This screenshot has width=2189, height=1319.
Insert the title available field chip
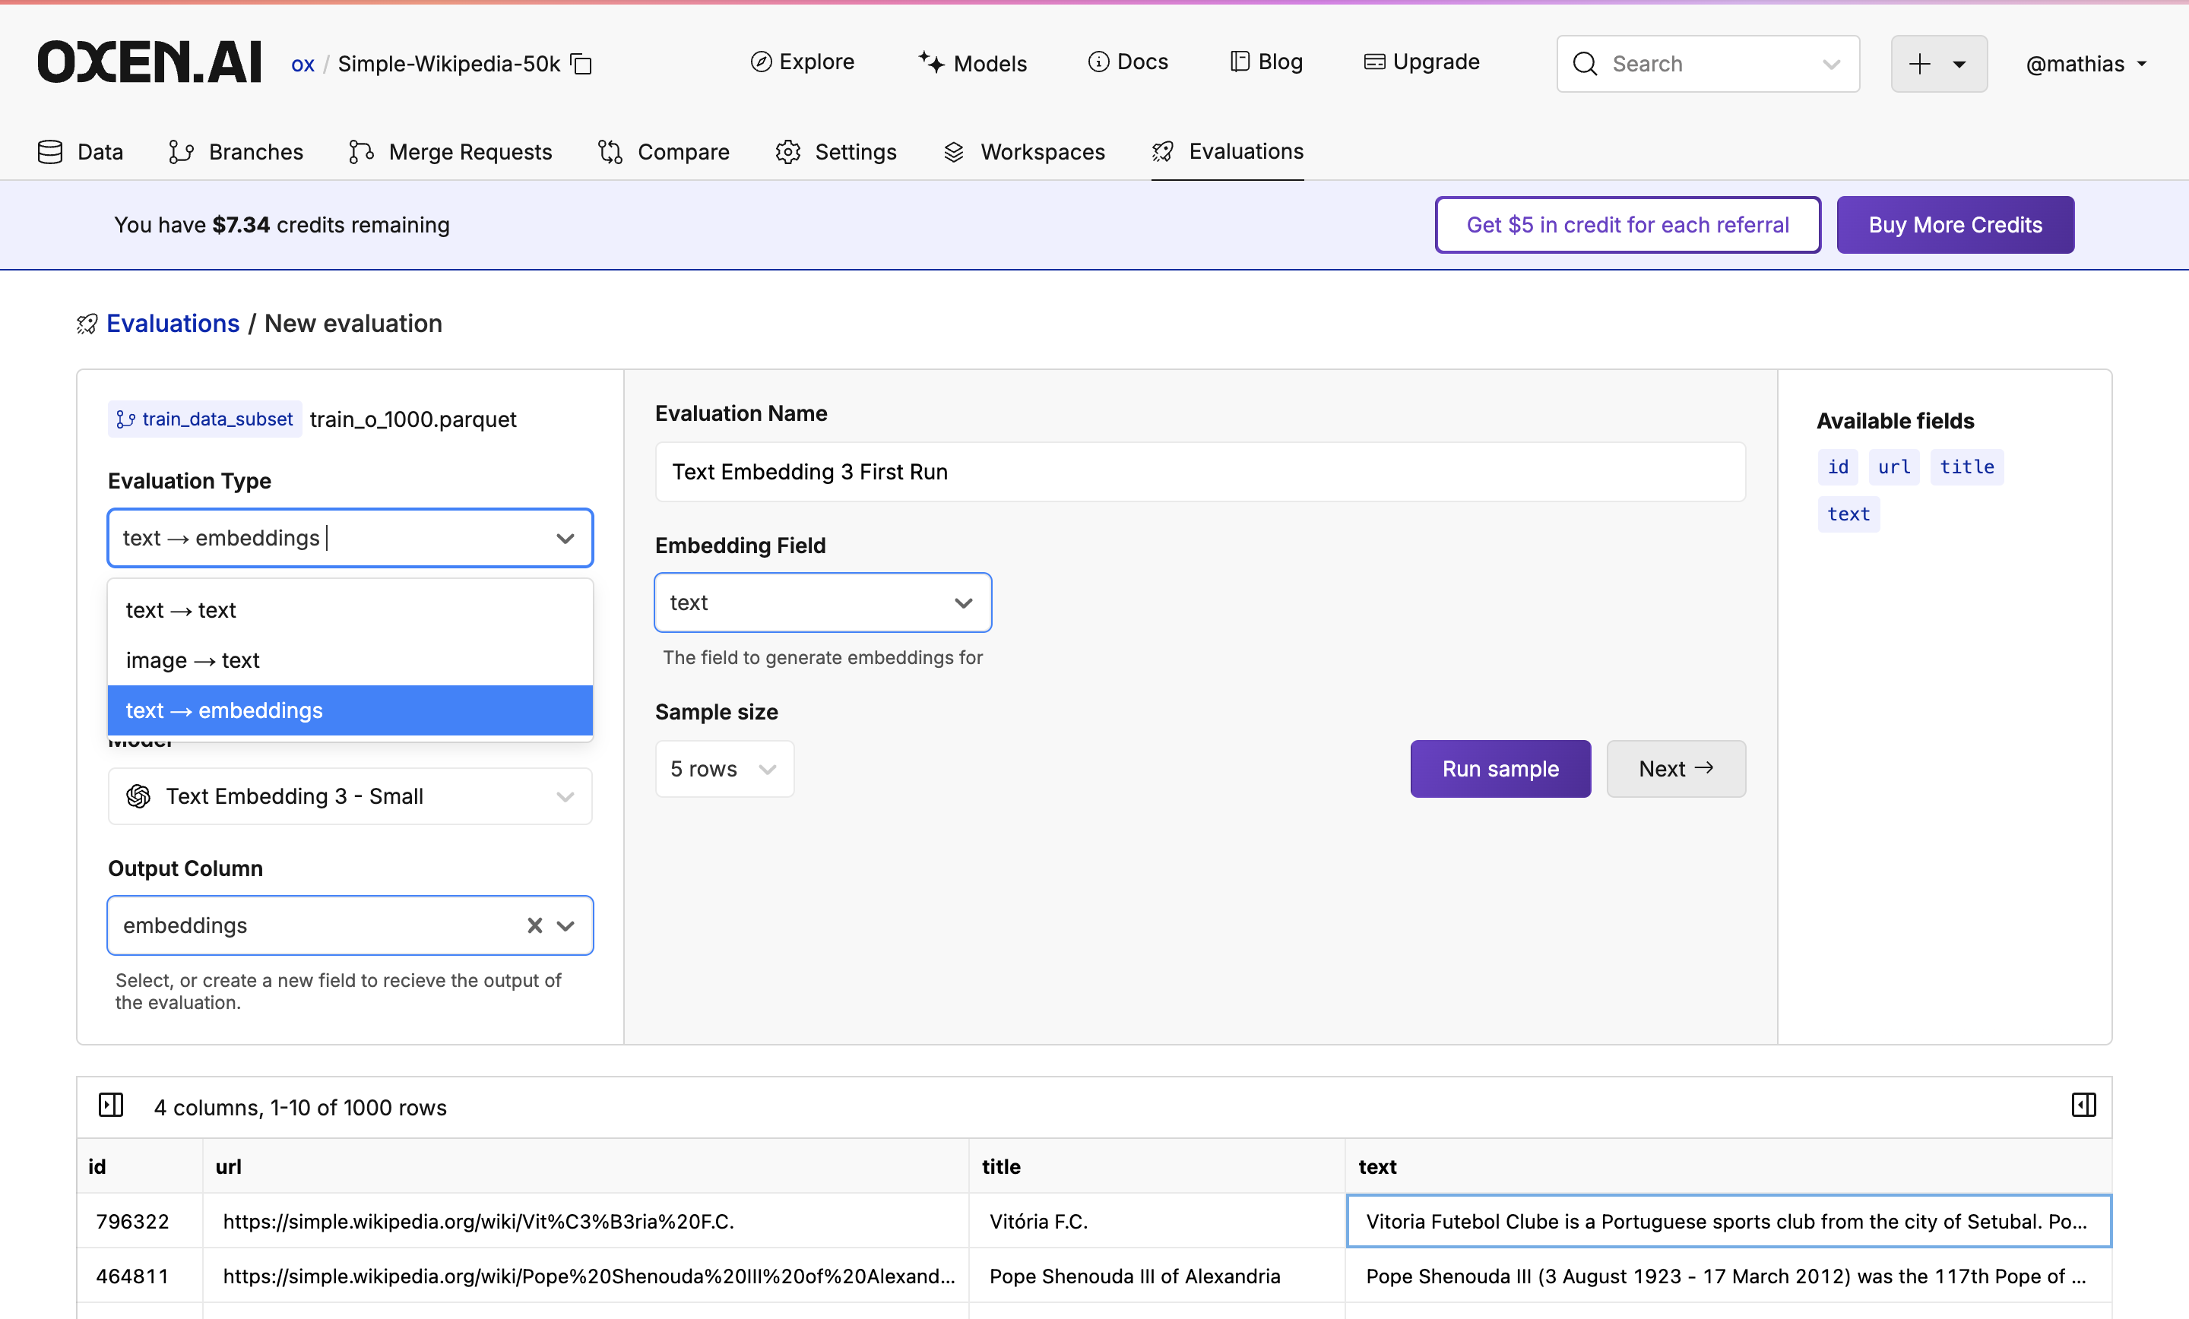click(1966, 467)
